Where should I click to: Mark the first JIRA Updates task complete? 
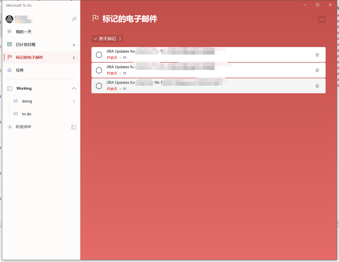[99, 55]
